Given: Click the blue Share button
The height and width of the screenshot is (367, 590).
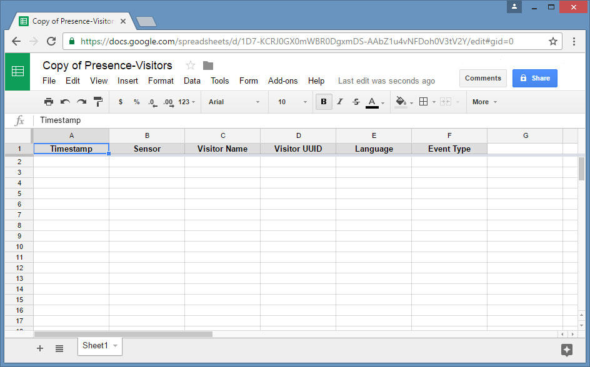Looking at the screenshot, I should click(x=534, y=78).
